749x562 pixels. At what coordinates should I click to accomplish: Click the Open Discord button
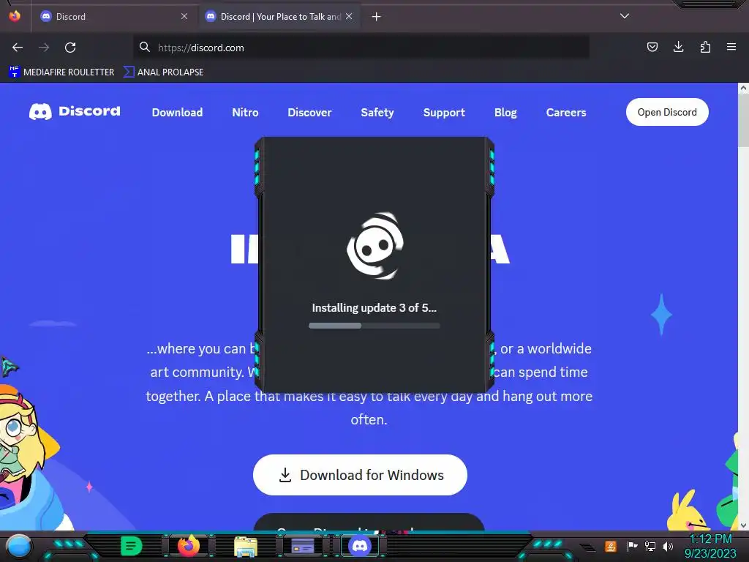click(x=667, y=112)
